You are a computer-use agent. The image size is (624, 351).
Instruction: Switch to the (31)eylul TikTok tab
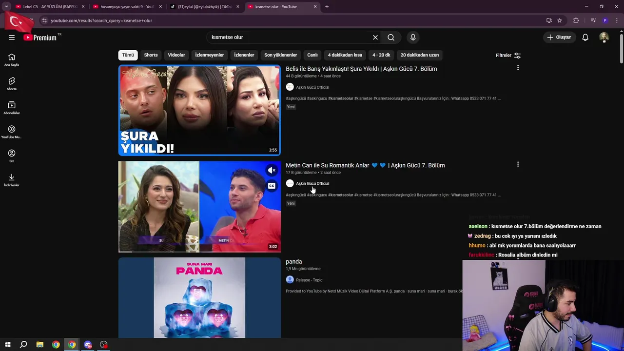[204, 7]
